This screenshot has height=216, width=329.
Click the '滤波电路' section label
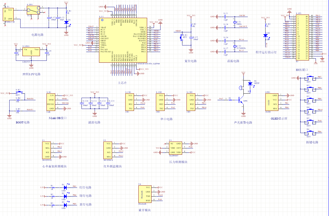94,122
